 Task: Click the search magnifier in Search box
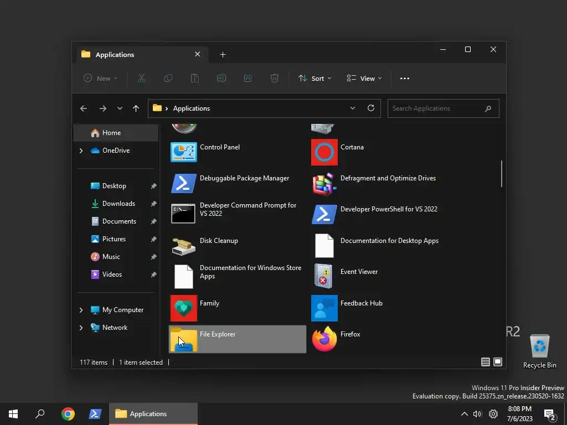tap(488, 108)
